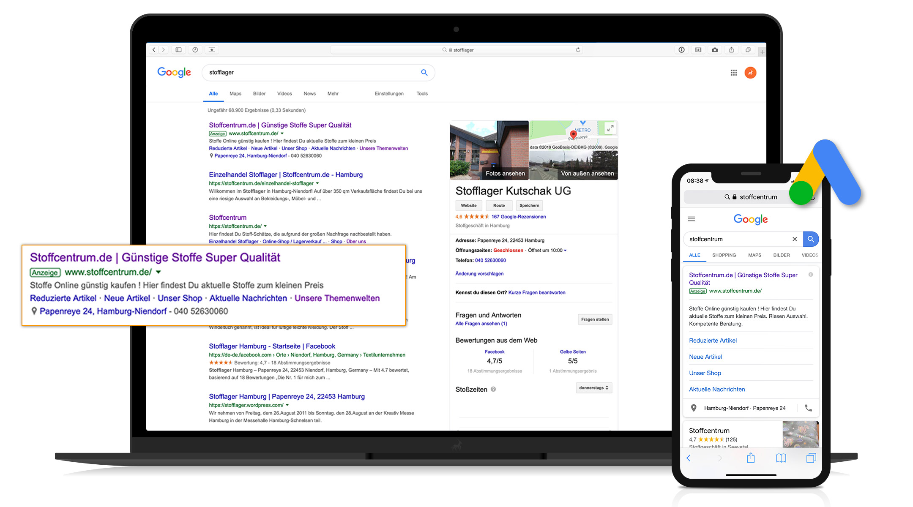Tap the blue mobile search button
The height and width of the screenshot is (507, 913).
point(811,239)
